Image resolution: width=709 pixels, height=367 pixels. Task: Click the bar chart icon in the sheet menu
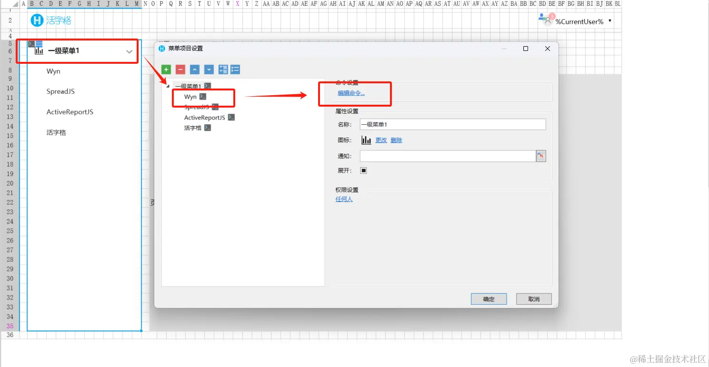coord(39,50)
